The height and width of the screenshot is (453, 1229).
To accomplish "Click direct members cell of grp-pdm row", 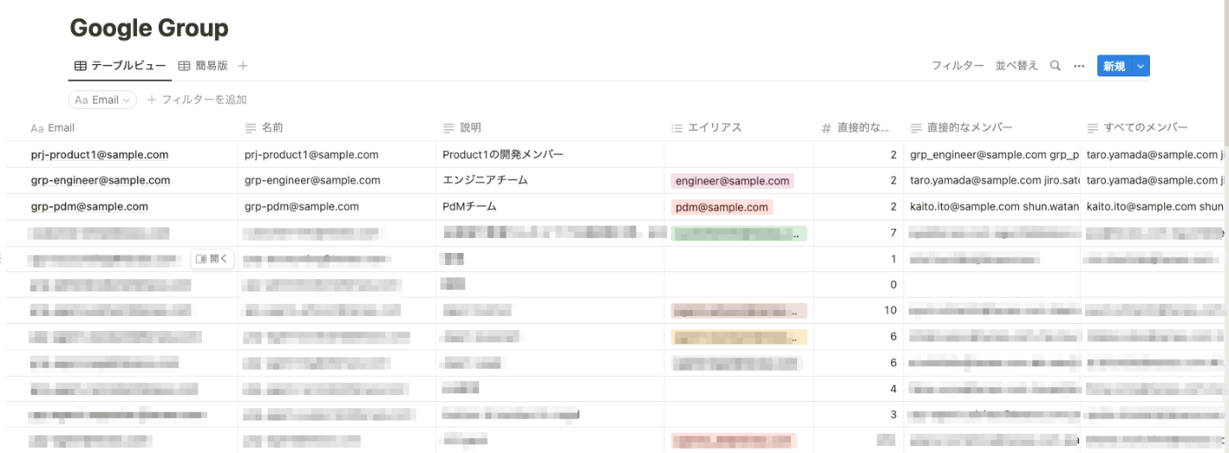I will (x=992, y=207).
